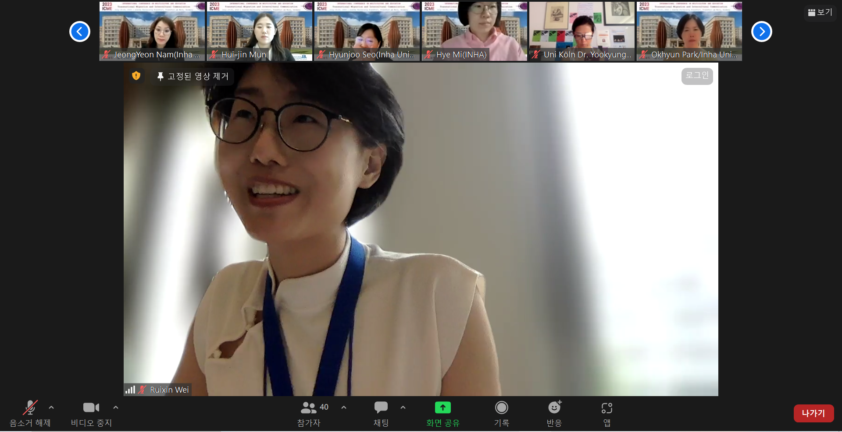
Task: Click muted mic icon on Hye Mi(INHA)
Action: click(429, 55)
